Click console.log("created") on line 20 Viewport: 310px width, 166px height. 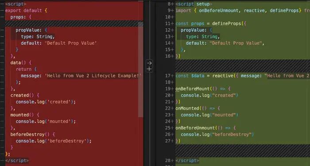(209, 95)
